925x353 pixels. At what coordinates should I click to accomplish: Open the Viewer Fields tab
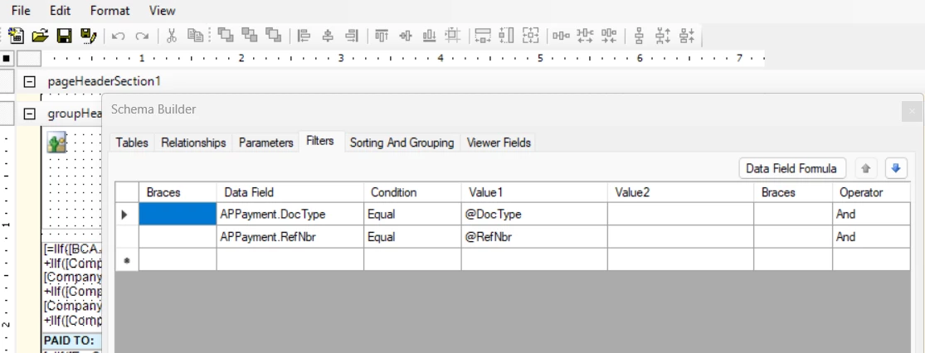(499, 143)
